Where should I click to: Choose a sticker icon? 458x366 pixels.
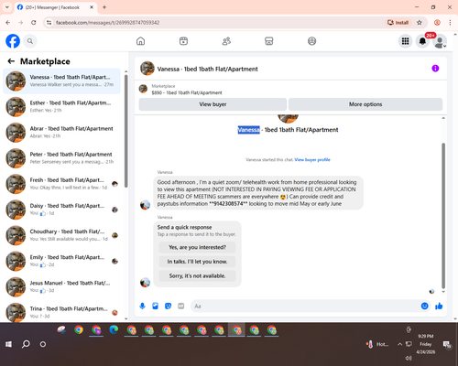click(x=168, y=306)
